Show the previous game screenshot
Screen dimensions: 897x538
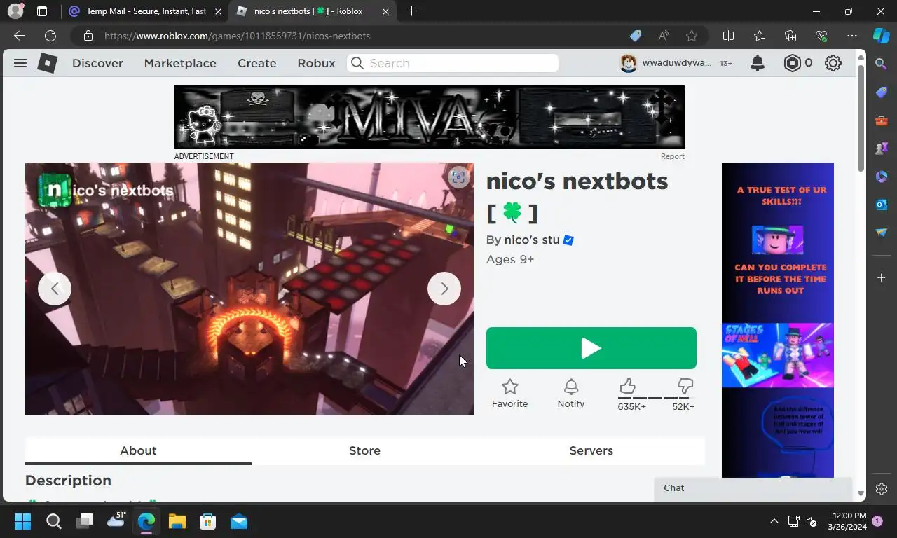click(x=55, y=289)
